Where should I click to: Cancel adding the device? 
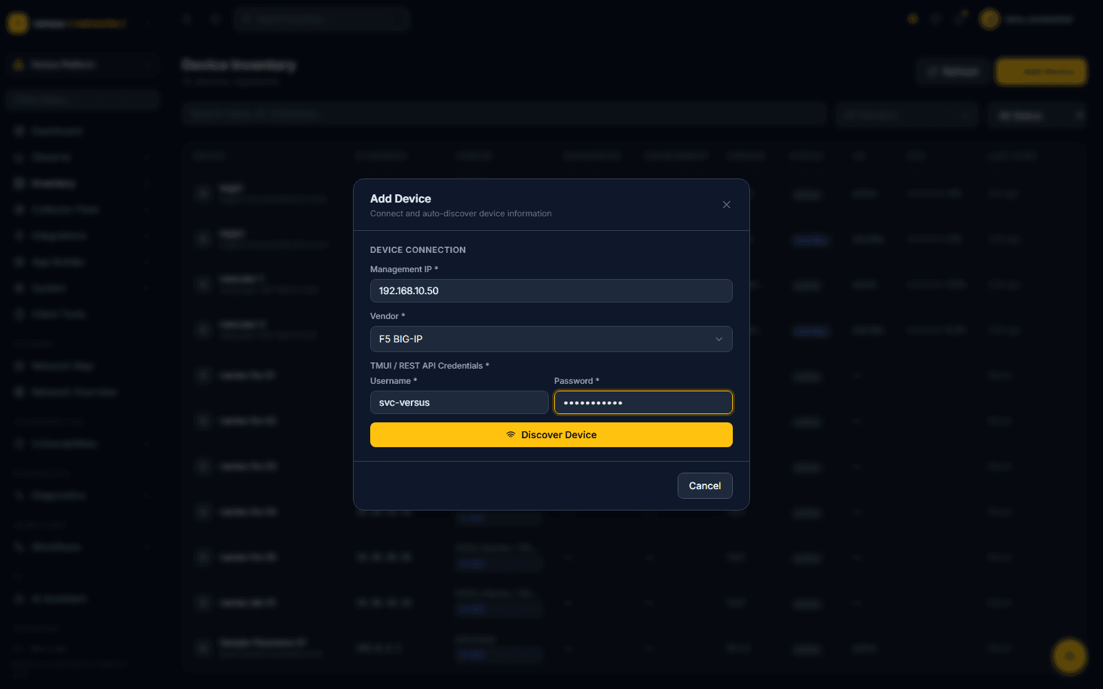pyautogui.click(x=705, y=486)
